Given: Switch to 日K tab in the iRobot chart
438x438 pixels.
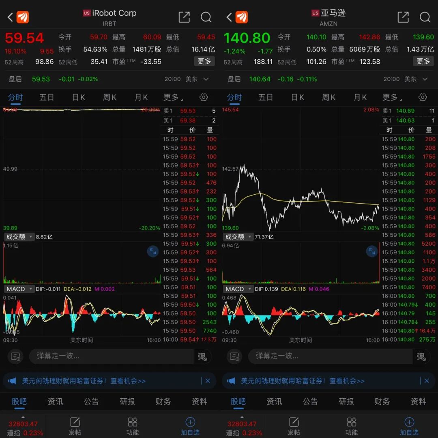Looking at the screenshot, I should [x=79, y=97].
